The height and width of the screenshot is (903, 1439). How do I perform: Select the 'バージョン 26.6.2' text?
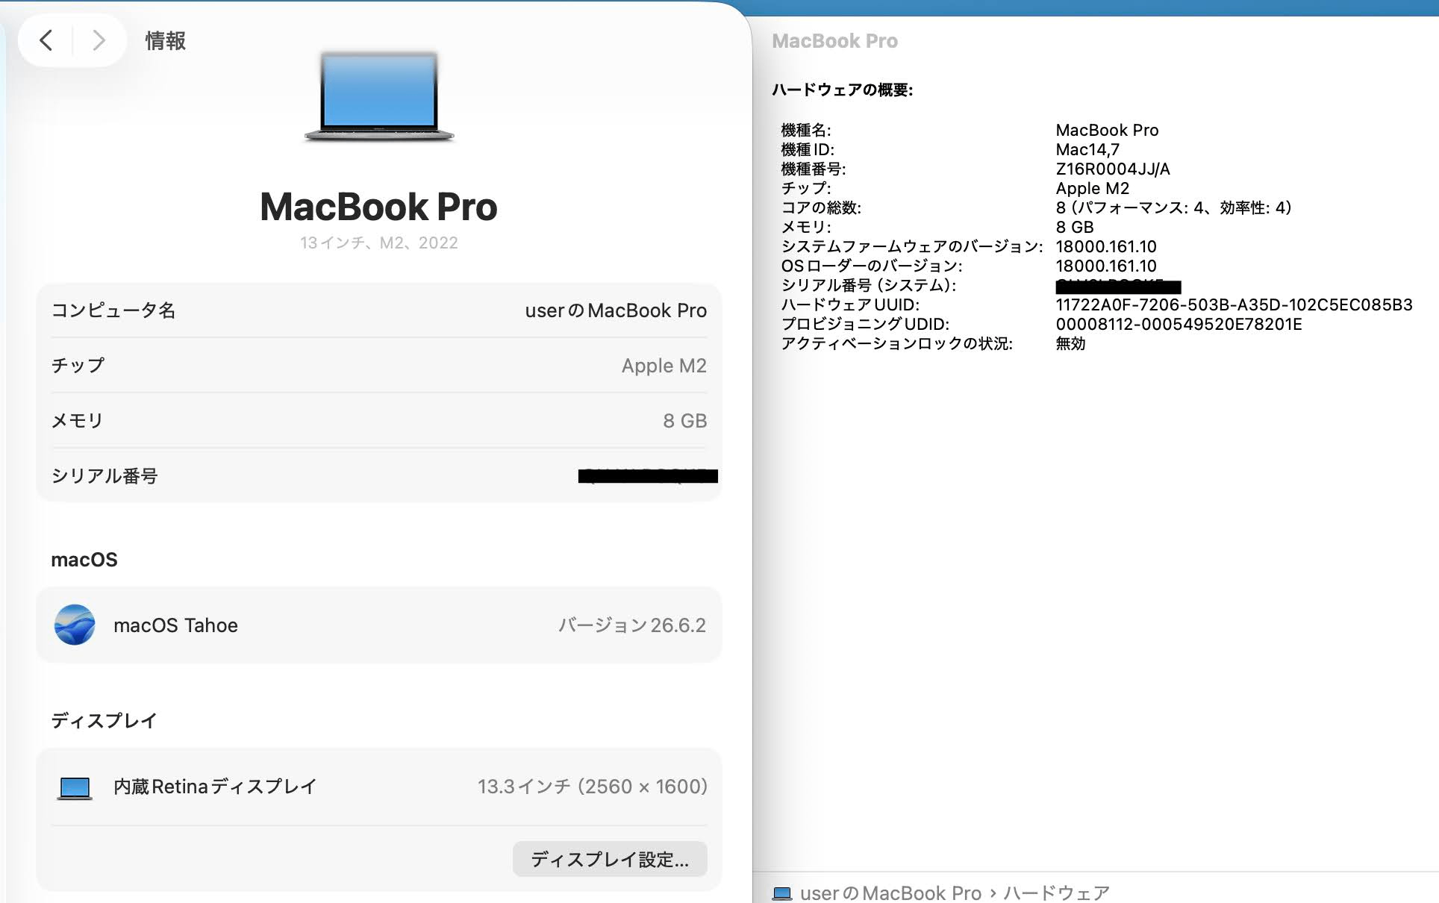(632, 625)
